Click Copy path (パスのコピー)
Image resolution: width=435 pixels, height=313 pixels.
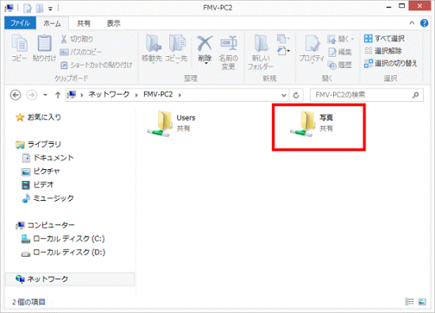(x=81, y=52)
